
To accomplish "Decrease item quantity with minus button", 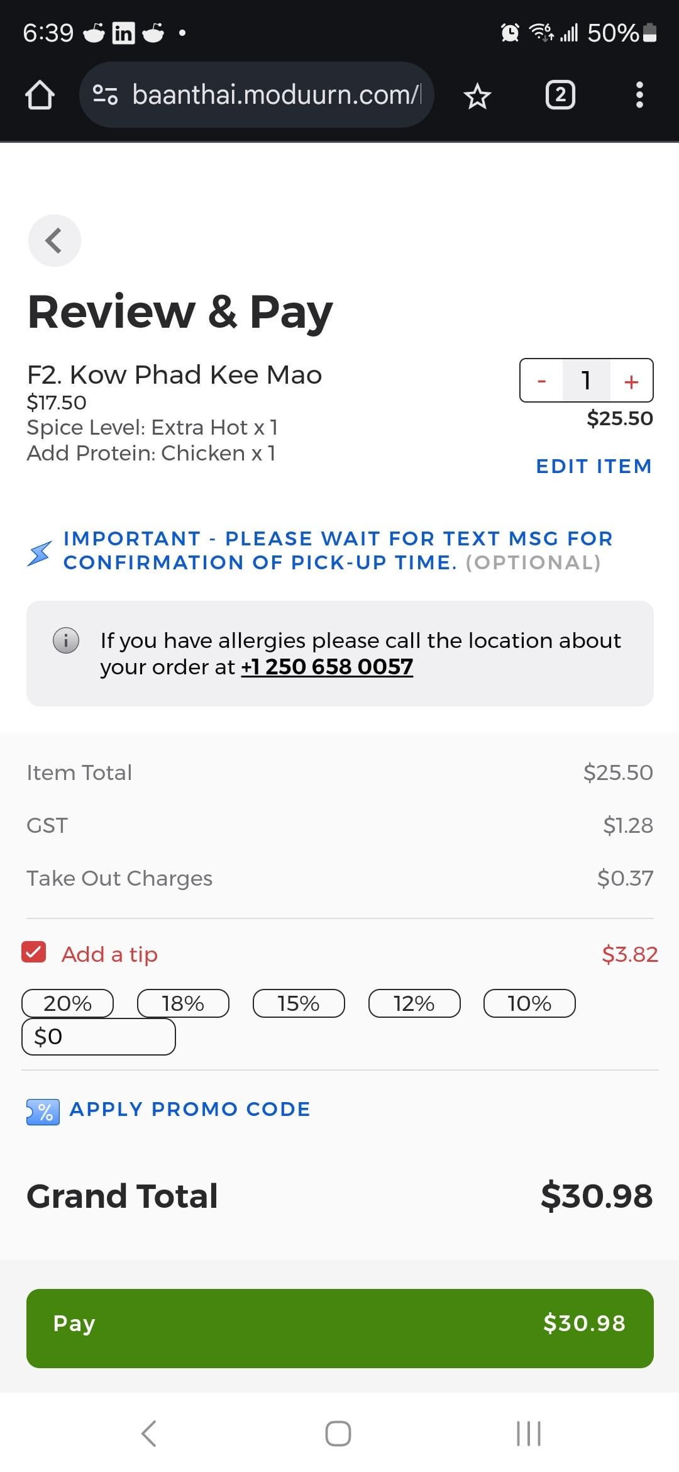I will pos(541,381).
